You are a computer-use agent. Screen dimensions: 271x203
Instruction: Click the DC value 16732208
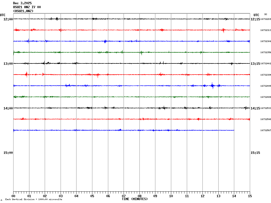pyautogui.click(x=265, y=19)
